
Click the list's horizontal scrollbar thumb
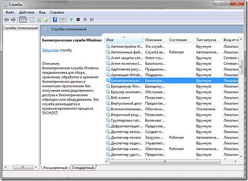(165, 161)
